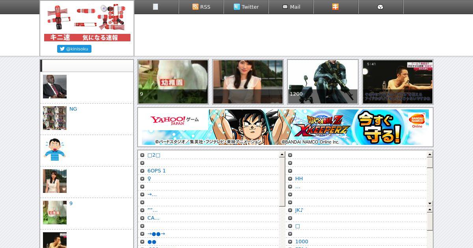Click the arrow bullet beside 6OPS 1
This screenshot has width=473, height=248.
142,171
